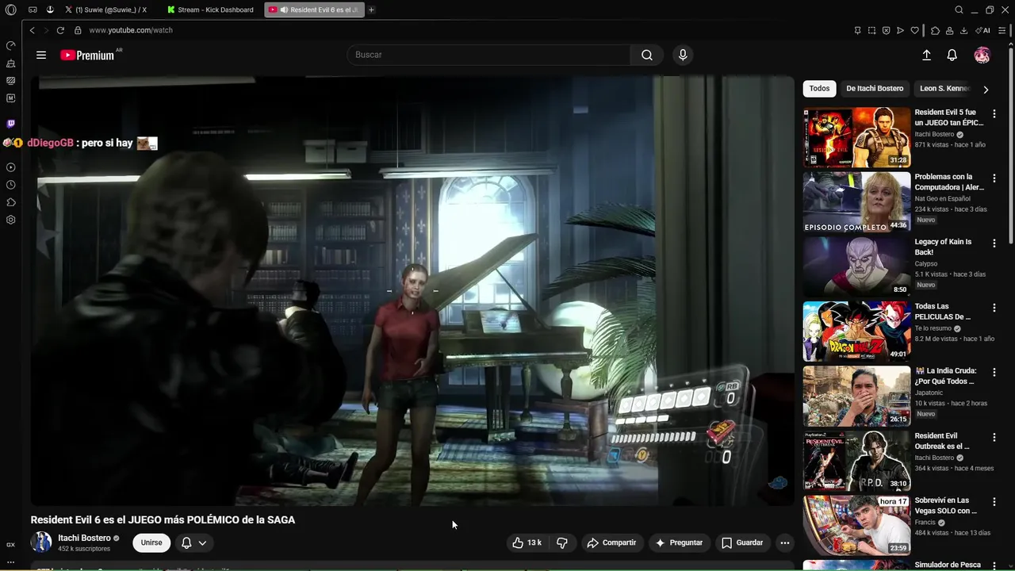Screen dimensions: 1015x571
Task: Start voice search with microphone icon
Action: [683, 55]
